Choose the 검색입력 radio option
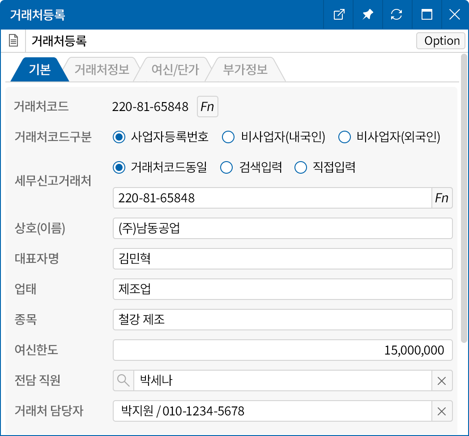 226,167
